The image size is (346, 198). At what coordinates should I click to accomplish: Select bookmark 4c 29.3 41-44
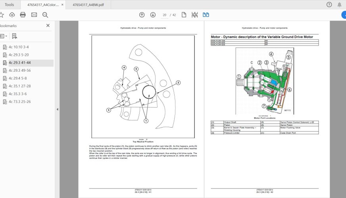pyautogui.click(x=19, y=63)
